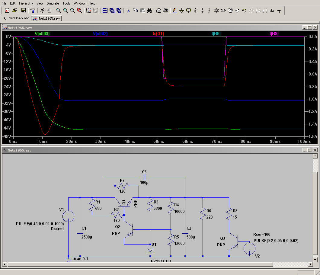The image size is (320, 275).
Task: Click the V(n002) trace label
Action: point(100,34)
